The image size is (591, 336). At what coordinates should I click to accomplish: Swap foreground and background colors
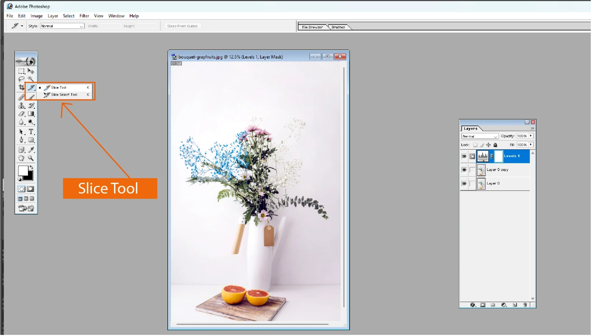coord(31,167)
